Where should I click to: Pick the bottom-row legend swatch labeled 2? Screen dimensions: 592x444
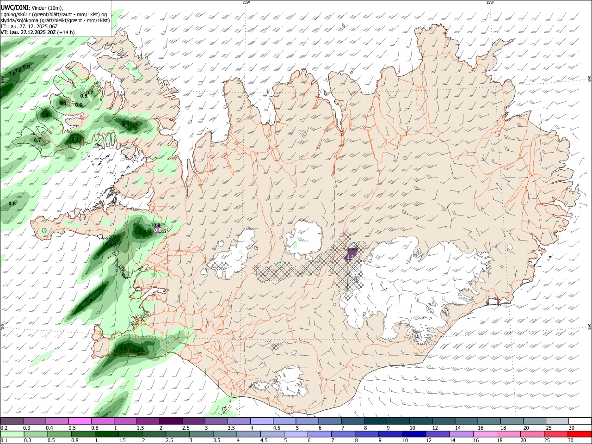154,434
